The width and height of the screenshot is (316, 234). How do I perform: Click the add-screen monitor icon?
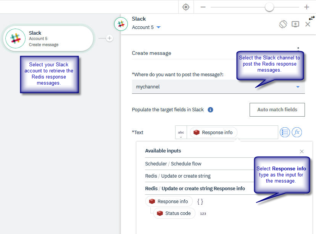pyautogui.click(x=295, y=24)
